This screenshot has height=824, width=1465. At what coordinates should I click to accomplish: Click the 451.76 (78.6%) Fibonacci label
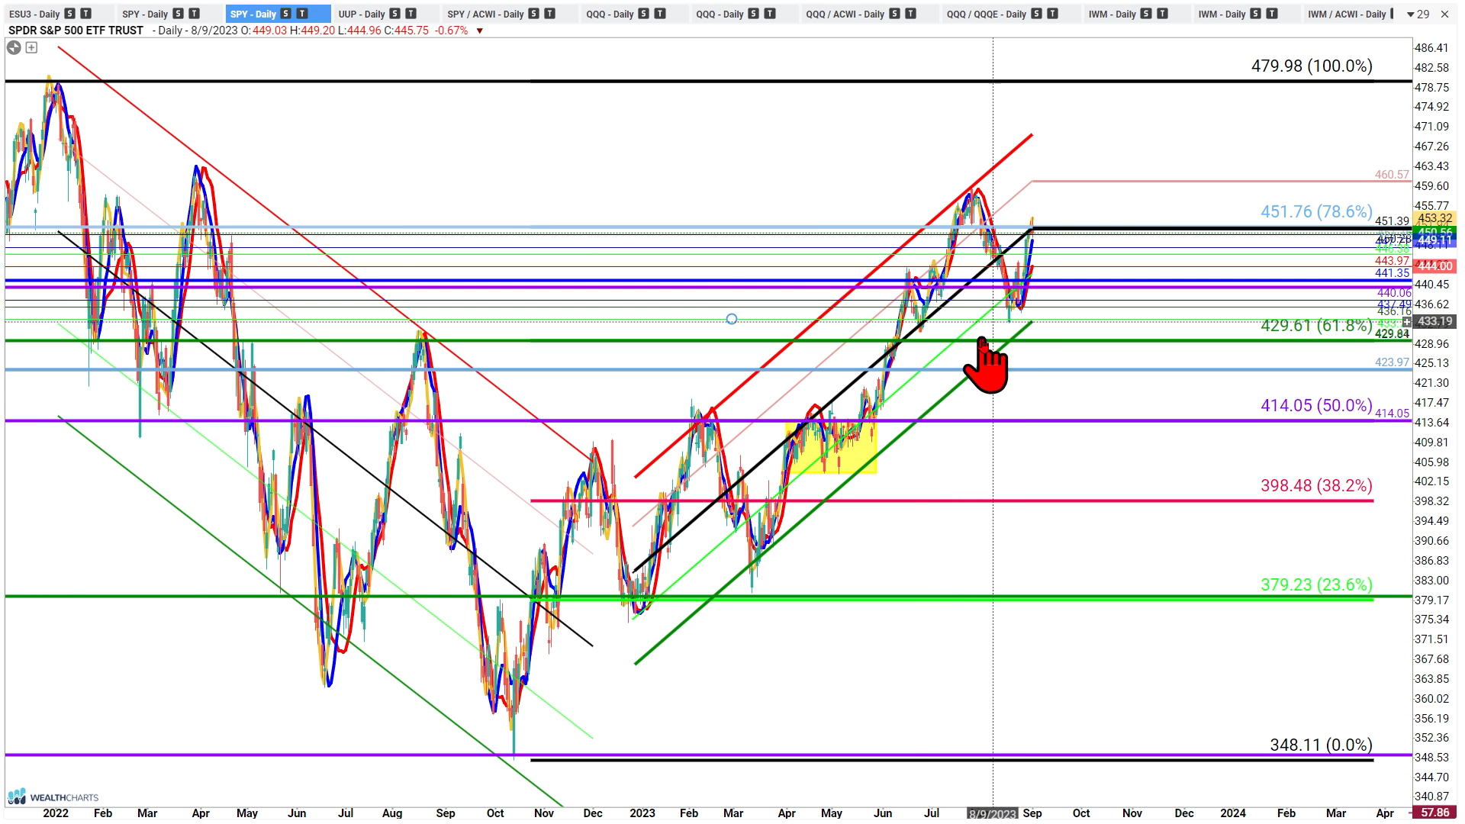pos(1316,212)
